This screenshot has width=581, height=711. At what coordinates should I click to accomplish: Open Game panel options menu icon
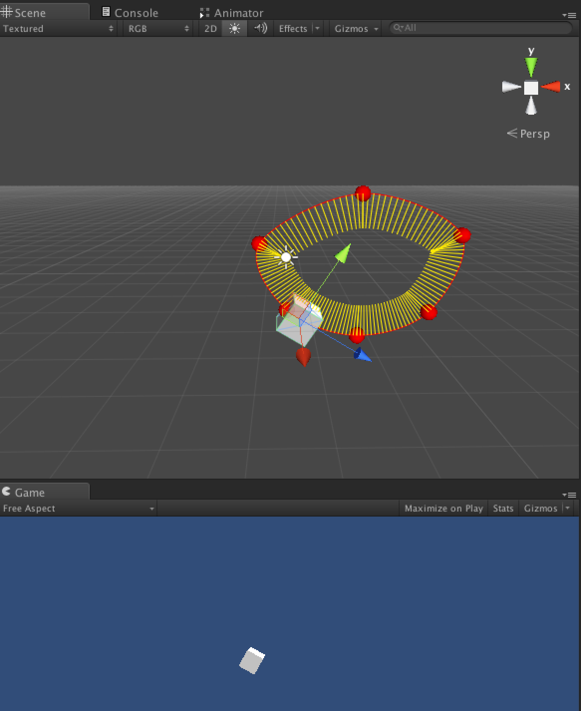tap(569, 495)
